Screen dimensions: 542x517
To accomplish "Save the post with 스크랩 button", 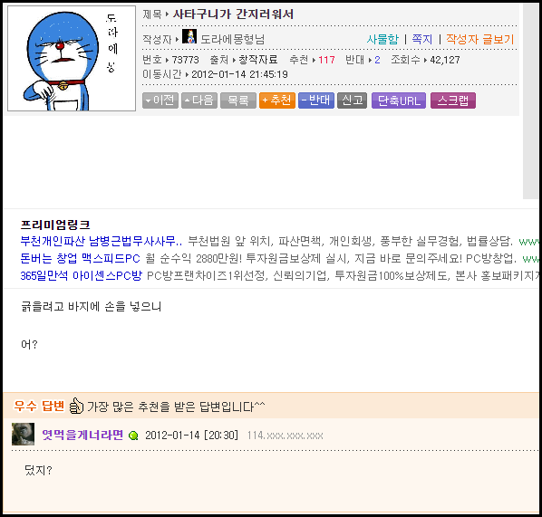I will (453, 101).
